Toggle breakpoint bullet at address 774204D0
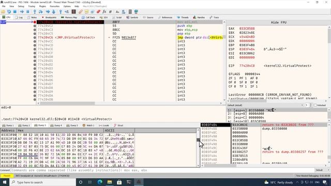This screenshot has width=331, height=186. 35,57
